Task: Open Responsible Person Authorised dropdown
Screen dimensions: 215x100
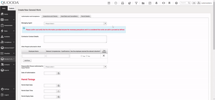Action: coord(75,67)
